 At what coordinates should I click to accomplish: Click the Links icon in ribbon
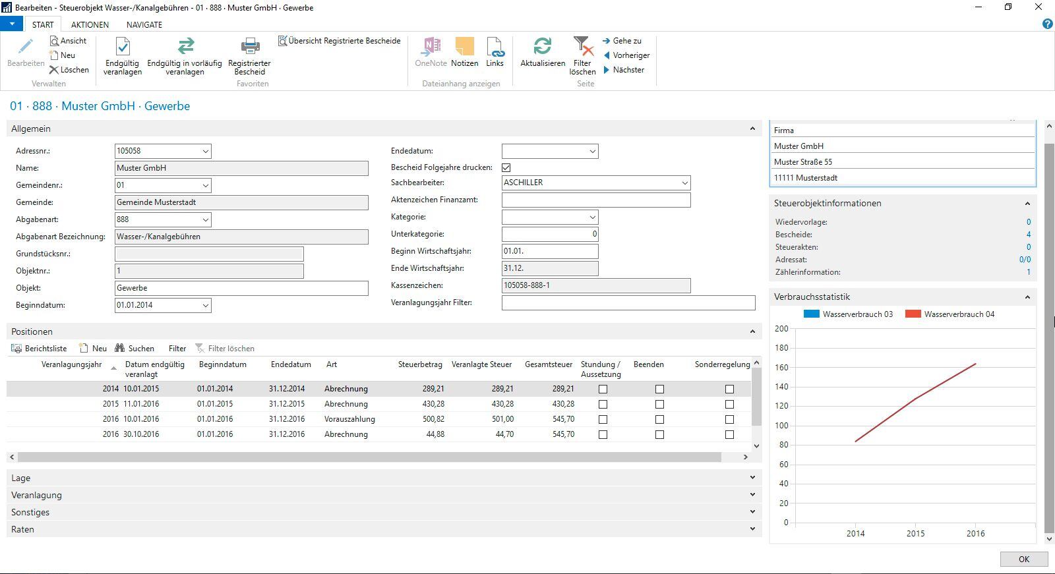coord(495,47)
